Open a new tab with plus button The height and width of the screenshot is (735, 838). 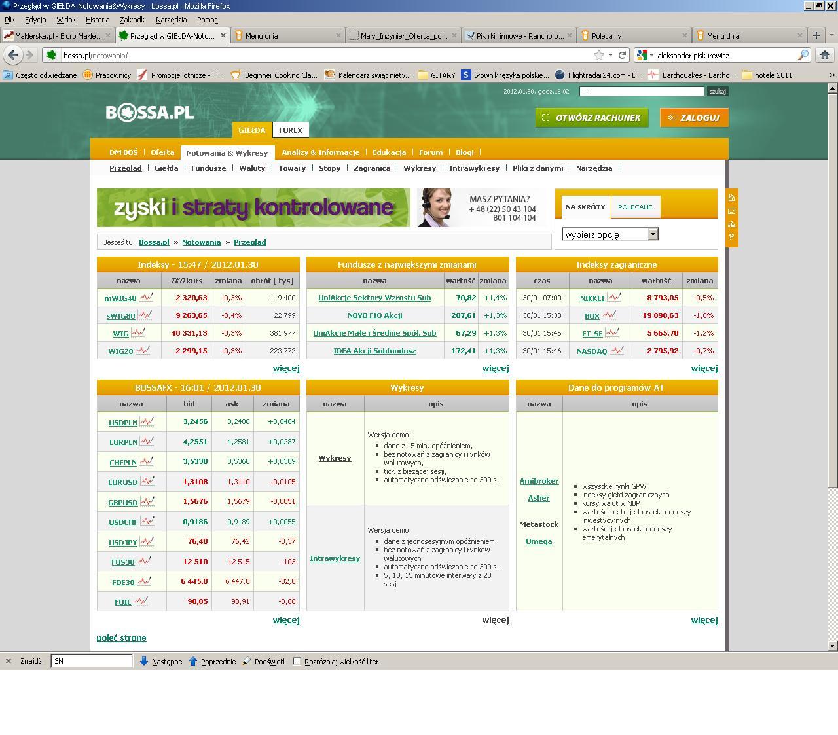816,35
